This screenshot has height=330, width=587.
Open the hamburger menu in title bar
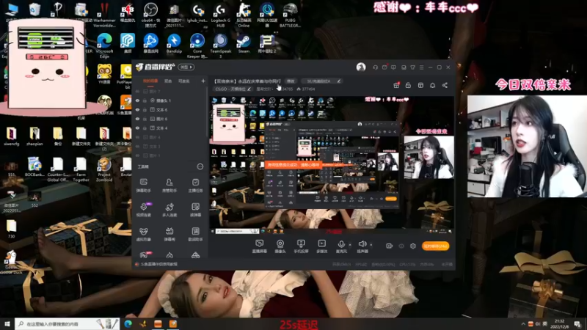(421, 67)
